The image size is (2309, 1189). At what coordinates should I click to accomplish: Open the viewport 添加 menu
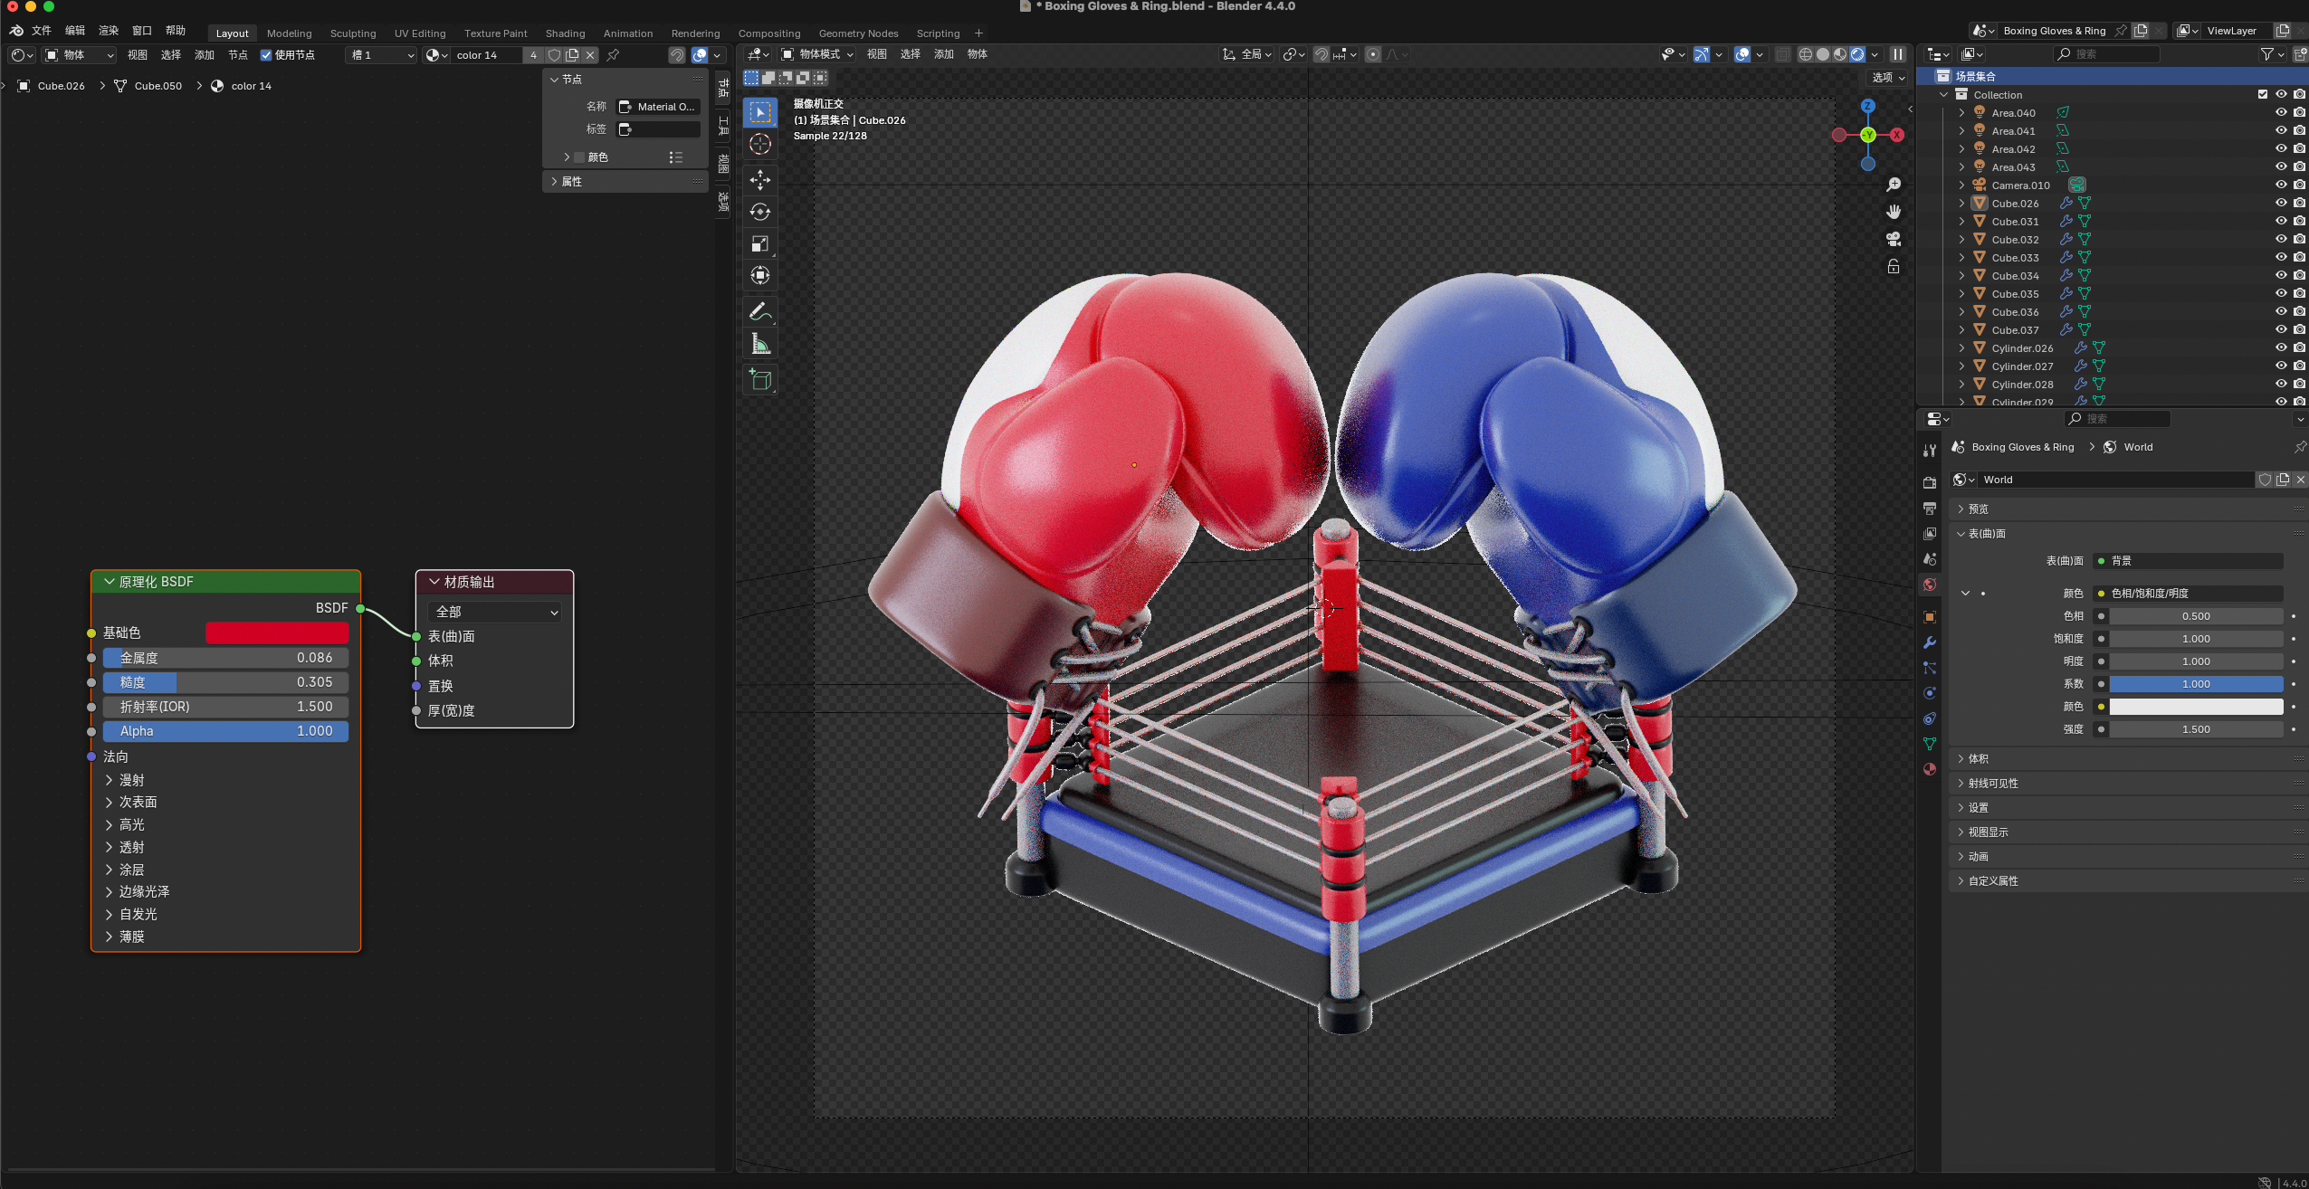[x=943, y=54]
